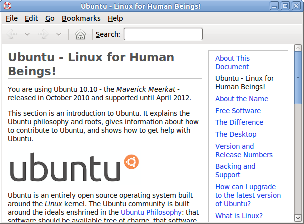Open the About This Document link
The image size is (304, 224).
tap(232, 62)
